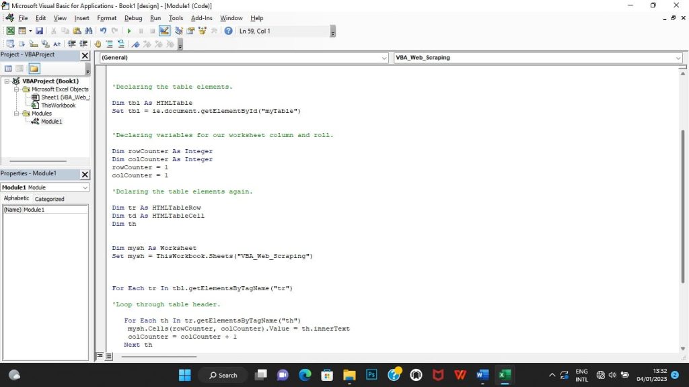This screenshot has width=689, height=387.
Task: Open Standard toolbar options arrow
Action: coord(332,32)
